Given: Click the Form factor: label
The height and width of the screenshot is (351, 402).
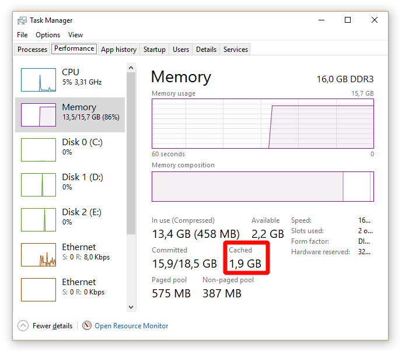Looking at the screenshot, I should pyautogui.click(x=310, y=241).
